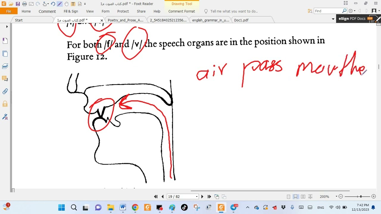The width and height of the screenshot is (381, 214).
Task: Click the Tell me what you want to do field
Action: click(x=234, y=11)
